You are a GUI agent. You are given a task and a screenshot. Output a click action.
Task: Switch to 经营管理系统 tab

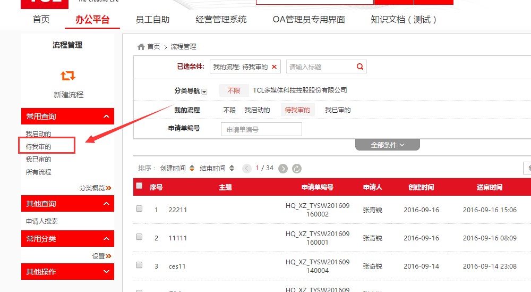(221, 19)
